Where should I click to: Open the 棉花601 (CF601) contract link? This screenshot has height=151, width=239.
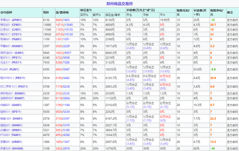pos(11,25)
